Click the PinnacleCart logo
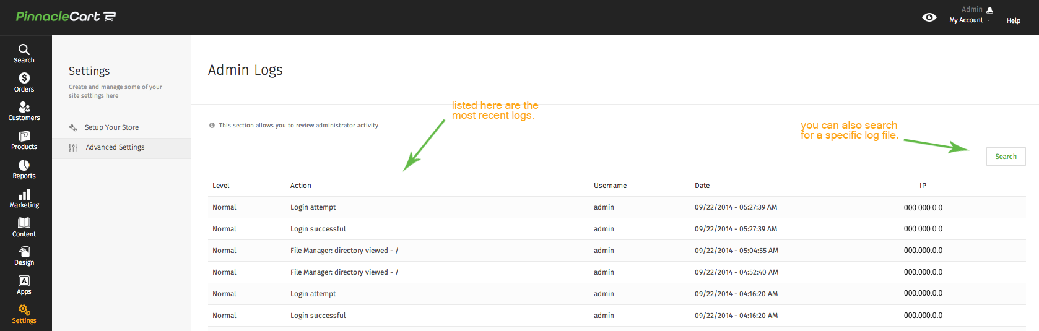Image resolution: width=1039 pixels, height=331 pixels. coord(66,17)
